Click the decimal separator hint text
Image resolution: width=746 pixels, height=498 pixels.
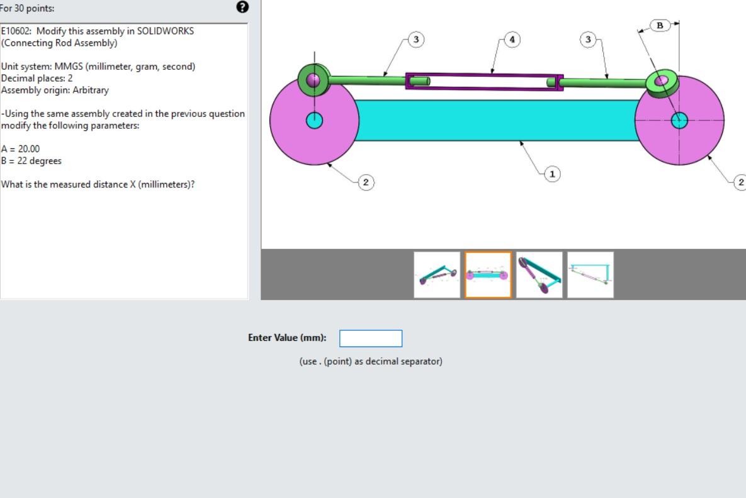point(371,361)
